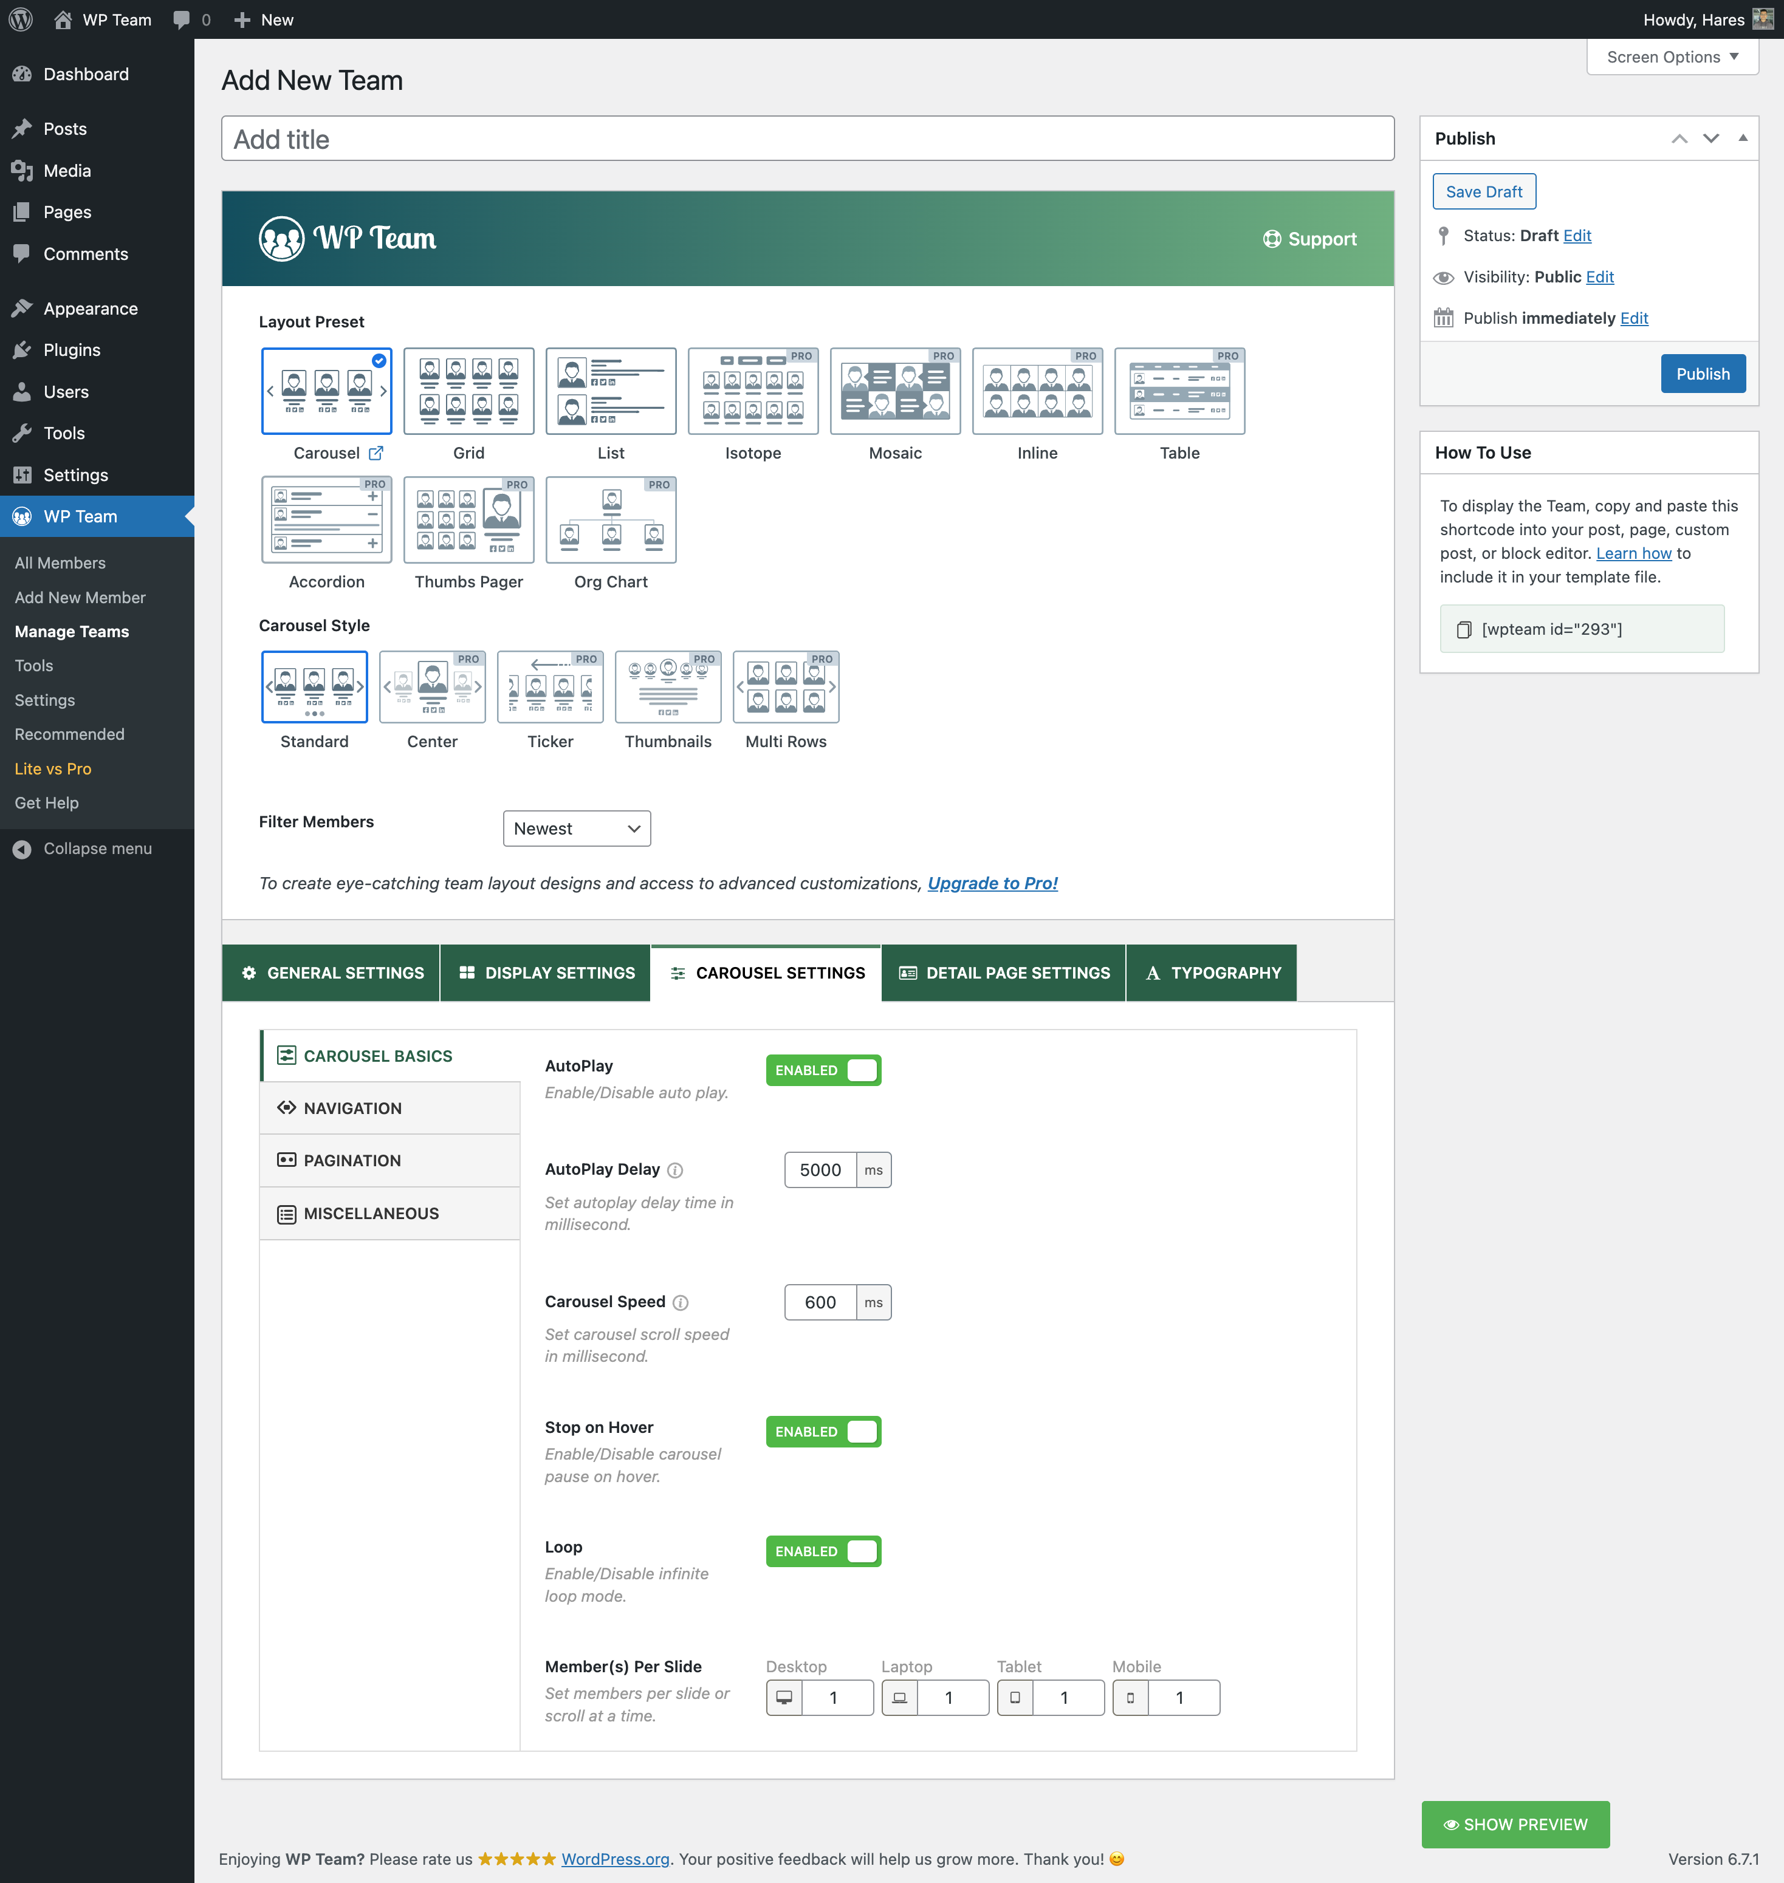The width and height of the screenshot is (1784, 1883).
Task: Follow the Upgrade to Pro link
Action: click(x=992, y=883)
